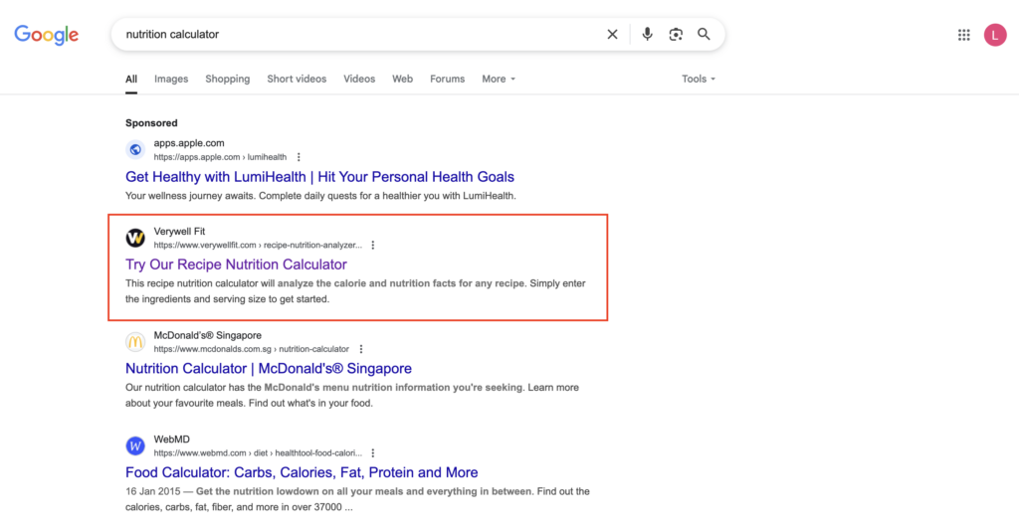Start voice search with microphone icon

[647, 35]
